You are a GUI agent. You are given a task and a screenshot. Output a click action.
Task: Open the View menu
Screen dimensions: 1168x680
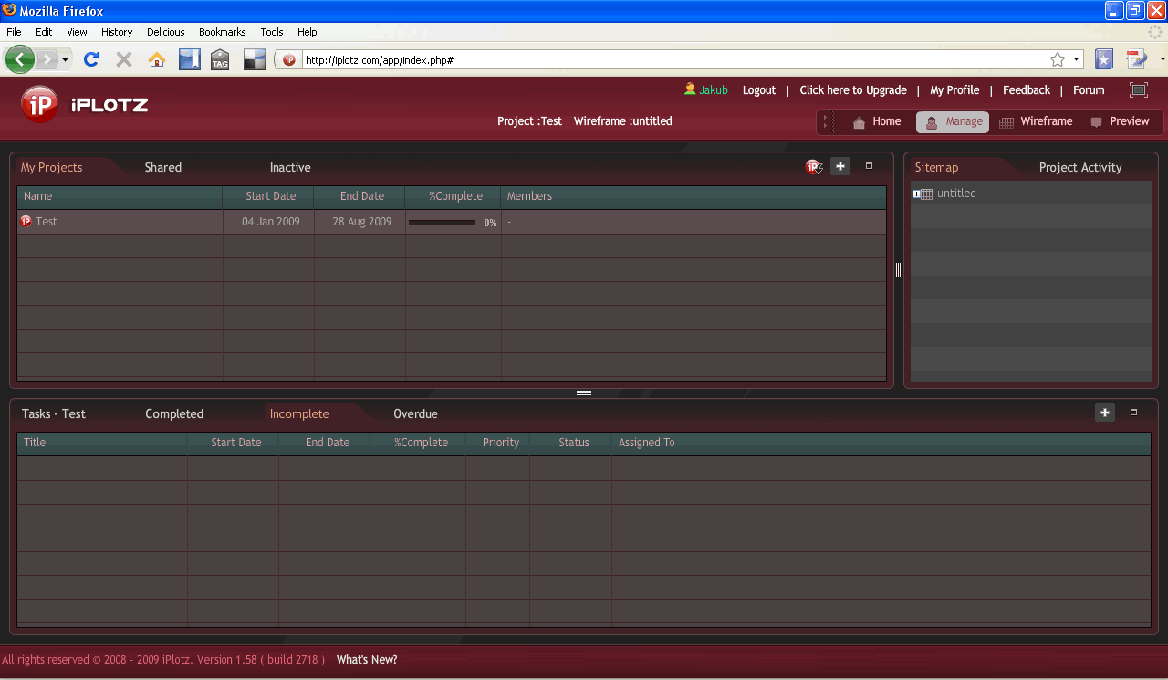coord(77,32)
